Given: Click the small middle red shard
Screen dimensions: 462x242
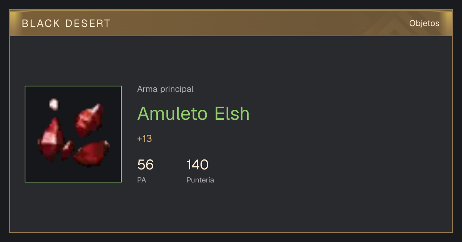Looking at the screenshot, I should (67, 149).
